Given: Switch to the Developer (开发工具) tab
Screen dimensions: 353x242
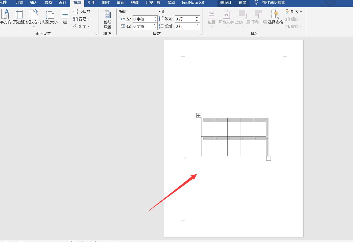Looking at the screenshot, I should (153, 3).
